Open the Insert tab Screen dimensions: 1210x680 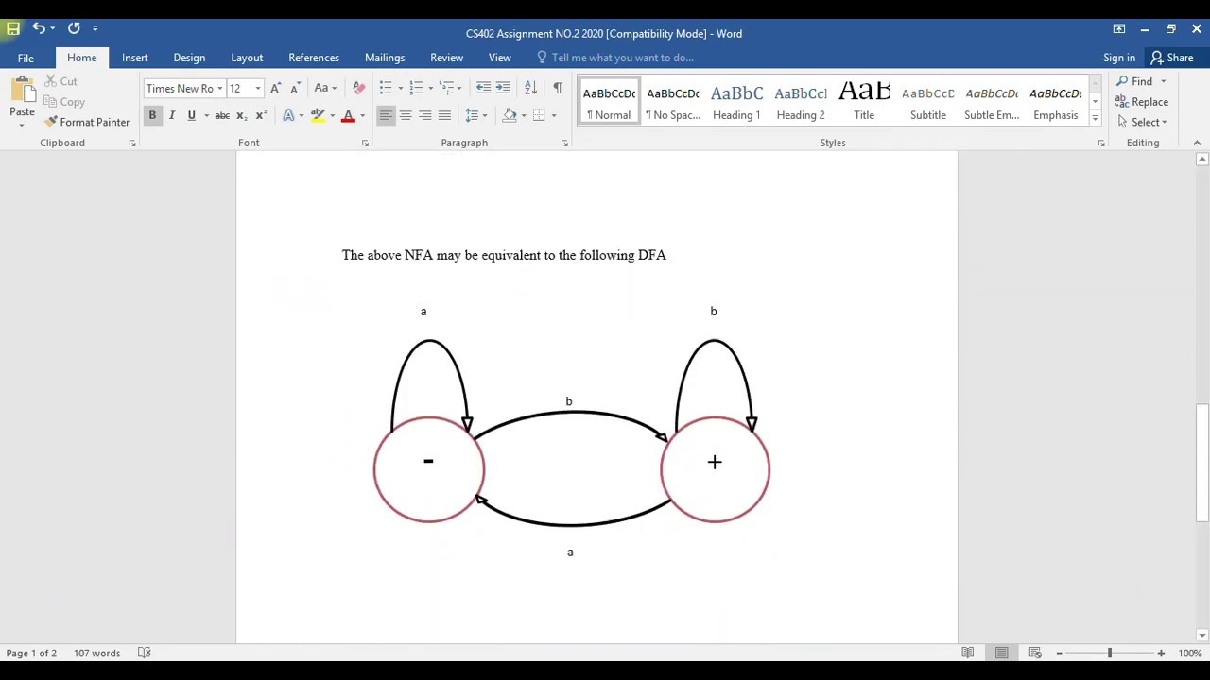pos(134,58)
